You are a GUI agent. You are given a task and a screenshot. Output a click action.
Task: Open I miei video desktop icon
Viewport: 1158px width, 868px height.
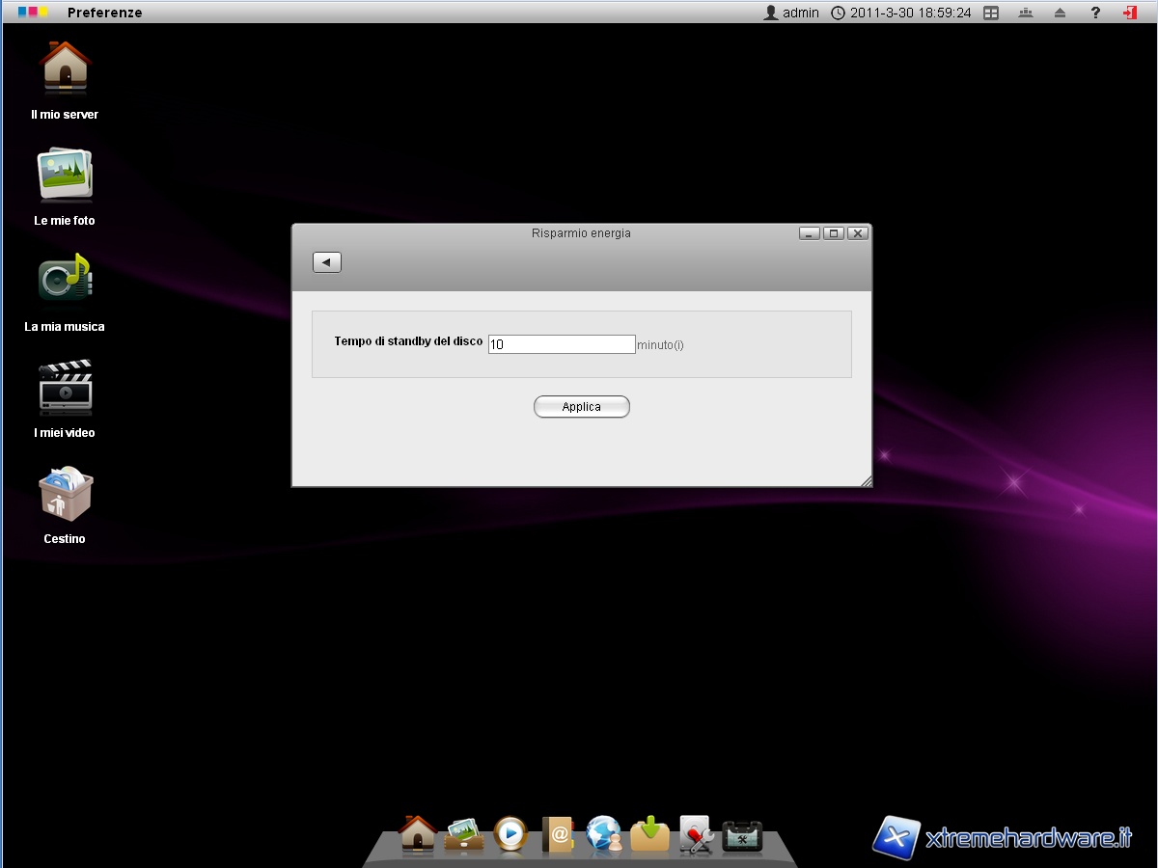point(65,387)
